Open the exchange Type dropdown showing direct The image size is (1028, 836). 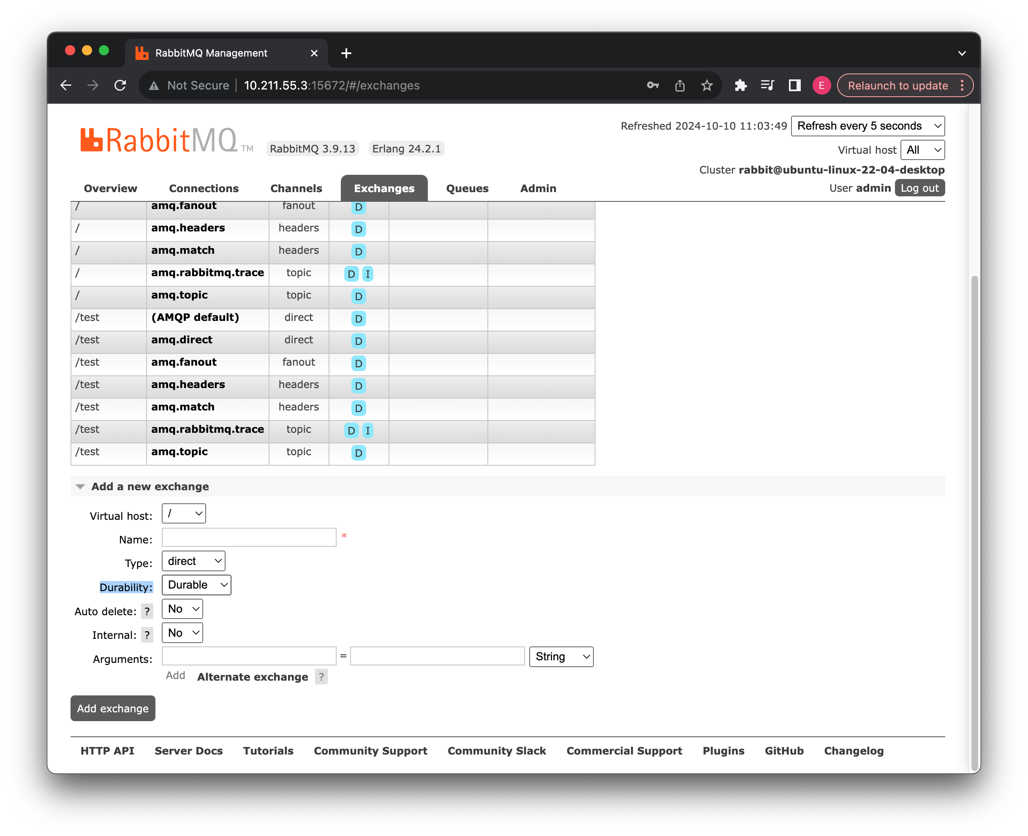click(x=193, y=561)
